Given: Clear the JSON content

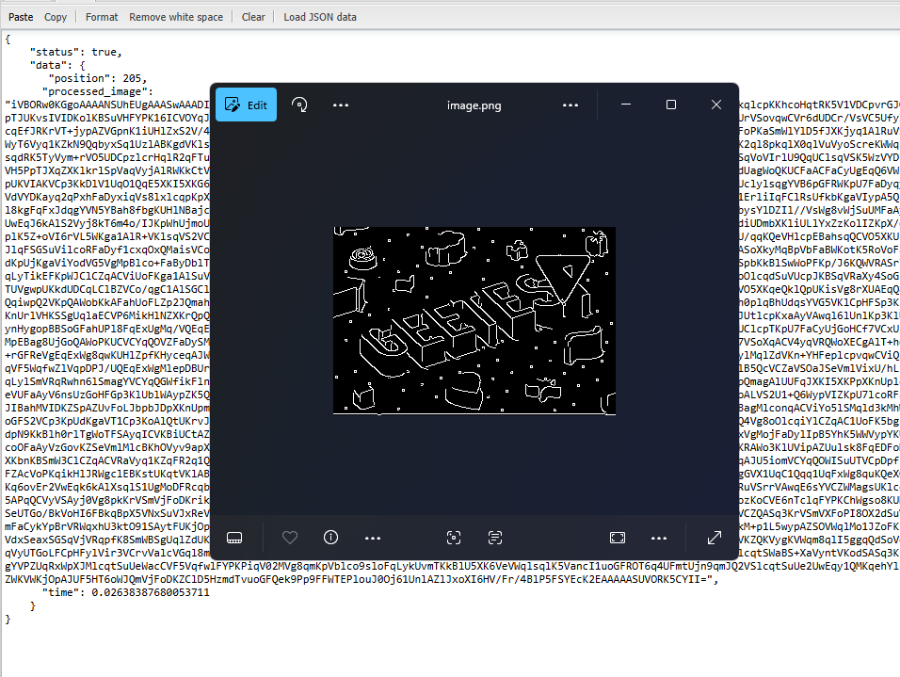Looking at the screenshot, I should pos(252,16).
